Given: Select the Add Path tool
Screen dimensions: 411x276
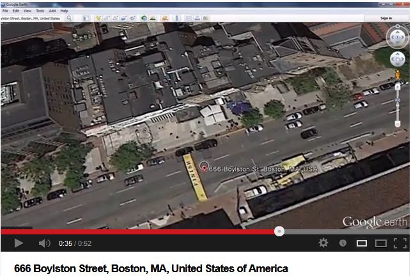Looking at the screenshot, I should (x=115, y=18).
